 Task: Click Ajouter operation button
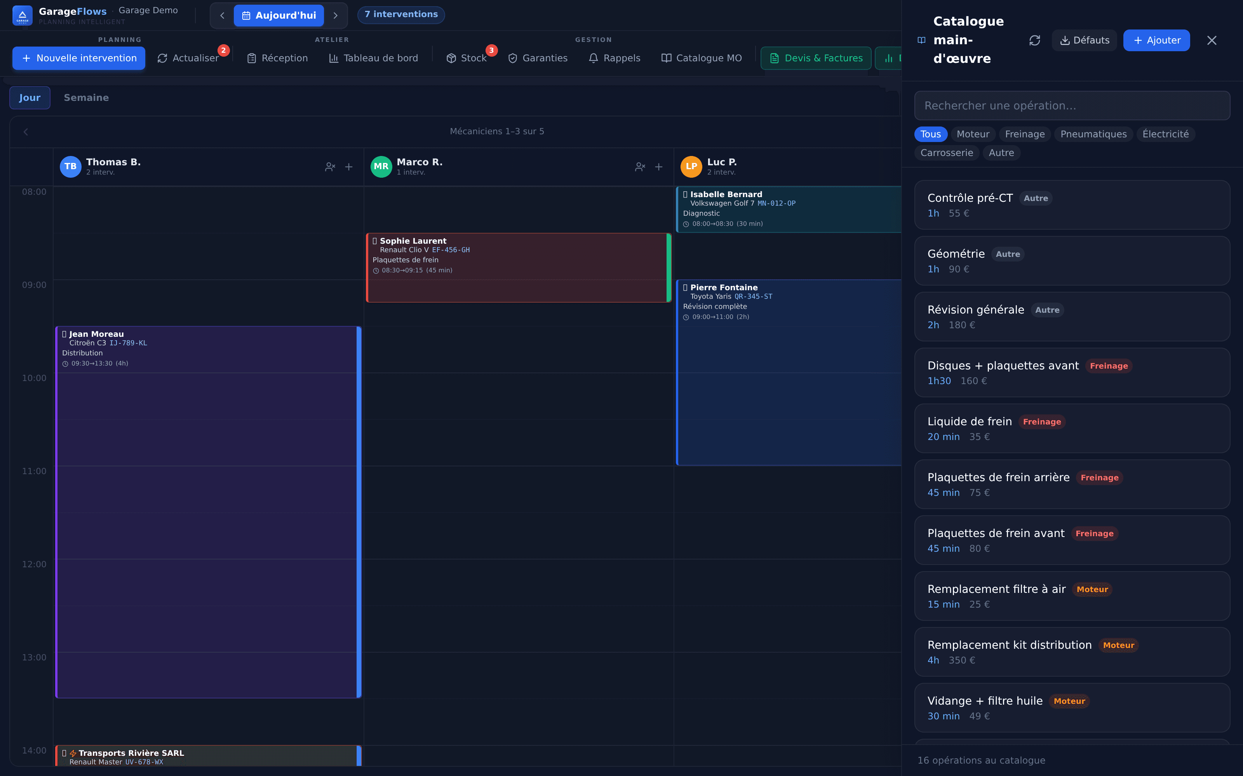(1156, 40)
